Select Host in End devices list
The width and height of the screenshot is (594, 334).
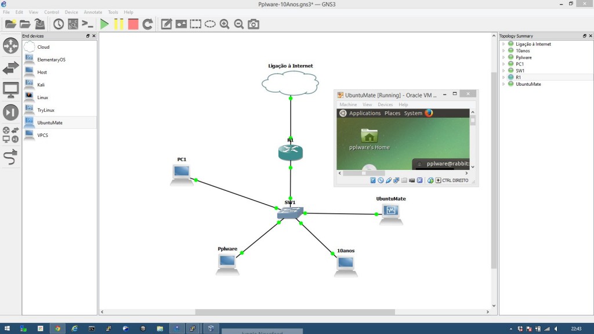tap(60, 72)
